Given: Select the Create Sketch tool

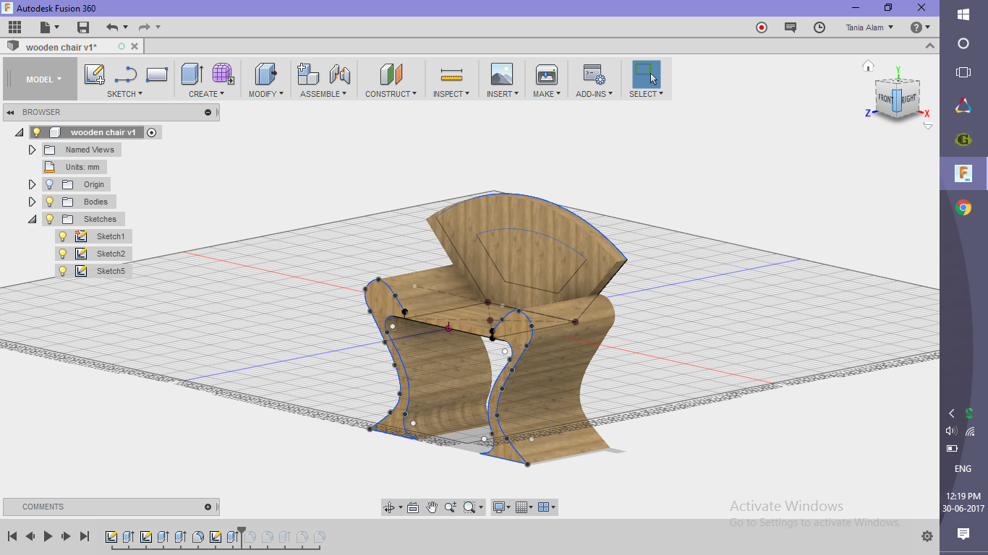Looking at the screenshot, I should 95,74.
